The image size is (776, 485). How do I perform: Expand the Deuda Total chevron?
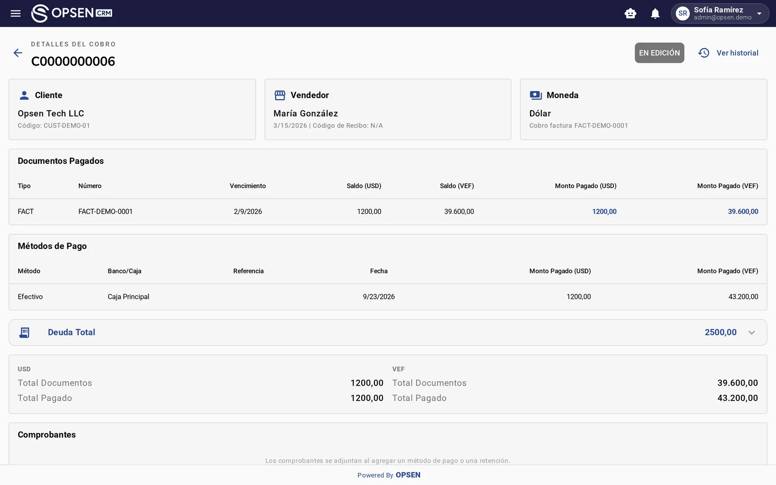point(752,332)
